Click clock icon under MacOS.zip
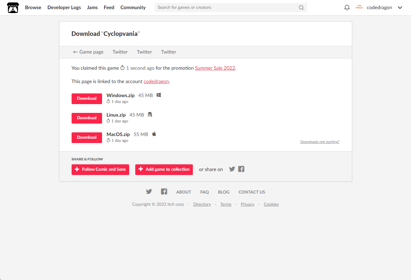 point(108,140)
